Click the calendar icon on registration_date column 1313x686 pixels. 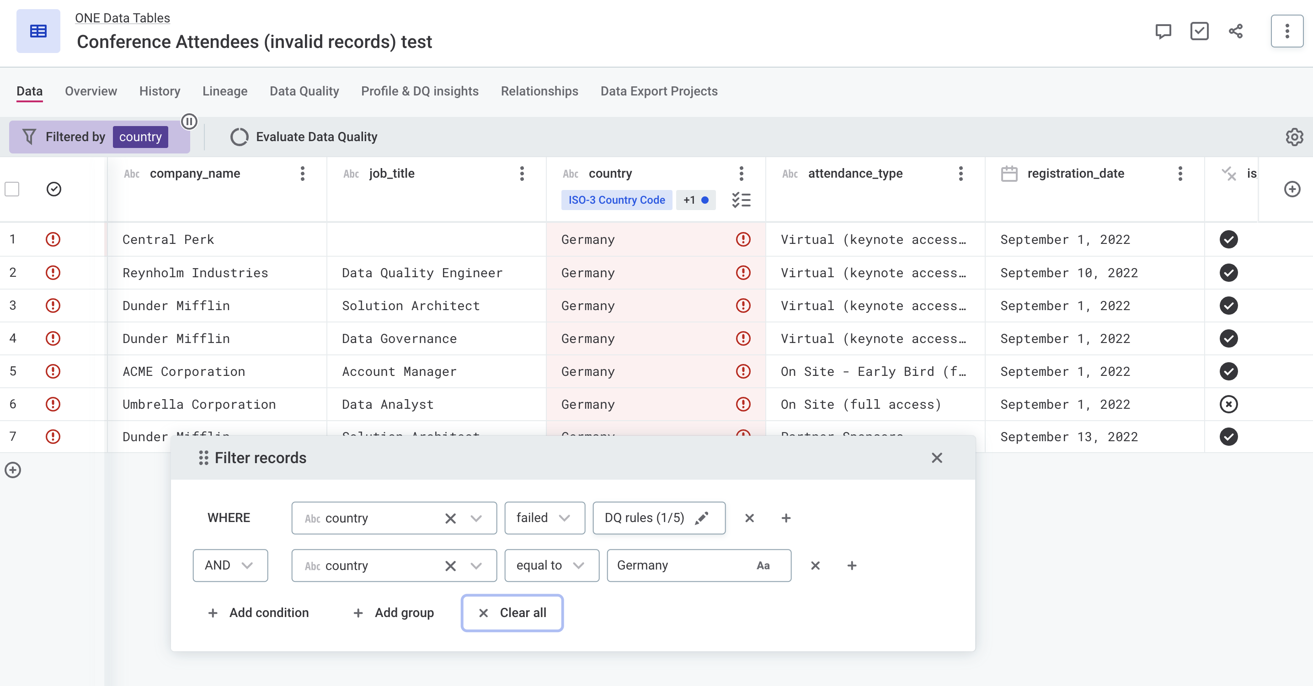click(1010, 173)
